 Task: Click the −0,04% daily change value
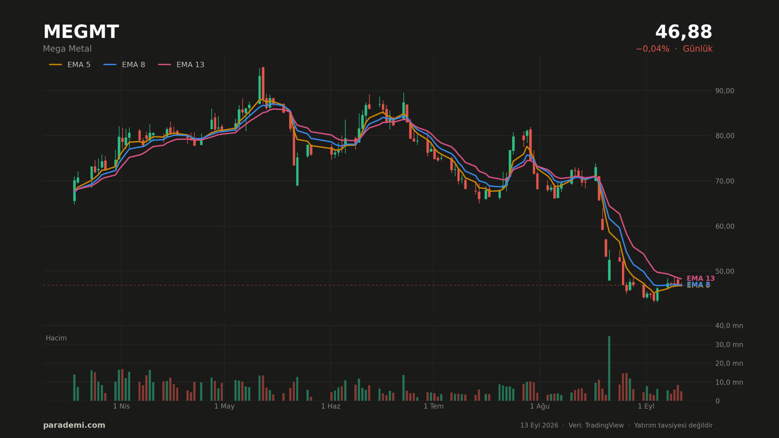click(x=652, y=49)
